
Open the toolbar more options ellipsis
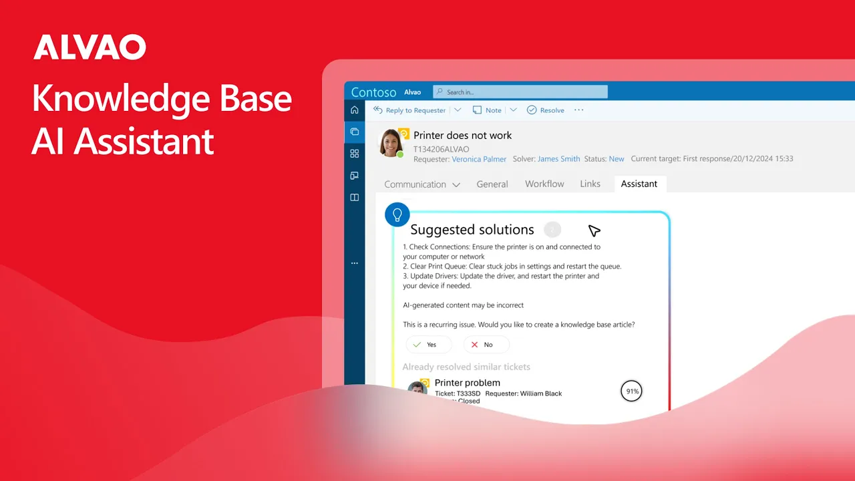point(579,110)
